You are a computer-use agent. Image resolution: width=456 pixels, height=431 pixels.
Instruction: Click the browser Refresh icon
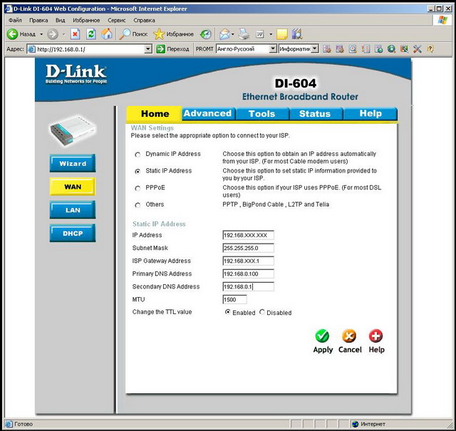tap(90, 34)
